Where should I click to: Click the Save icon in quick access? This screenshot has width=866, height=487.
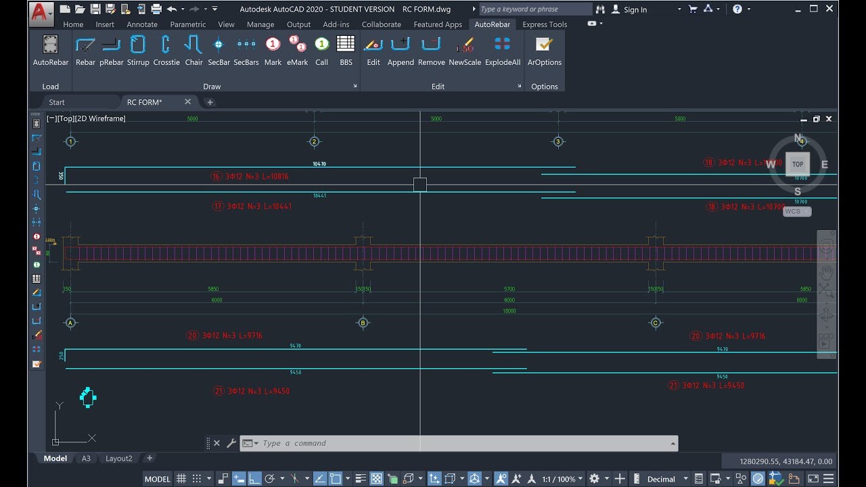click(x=95, y=9)
